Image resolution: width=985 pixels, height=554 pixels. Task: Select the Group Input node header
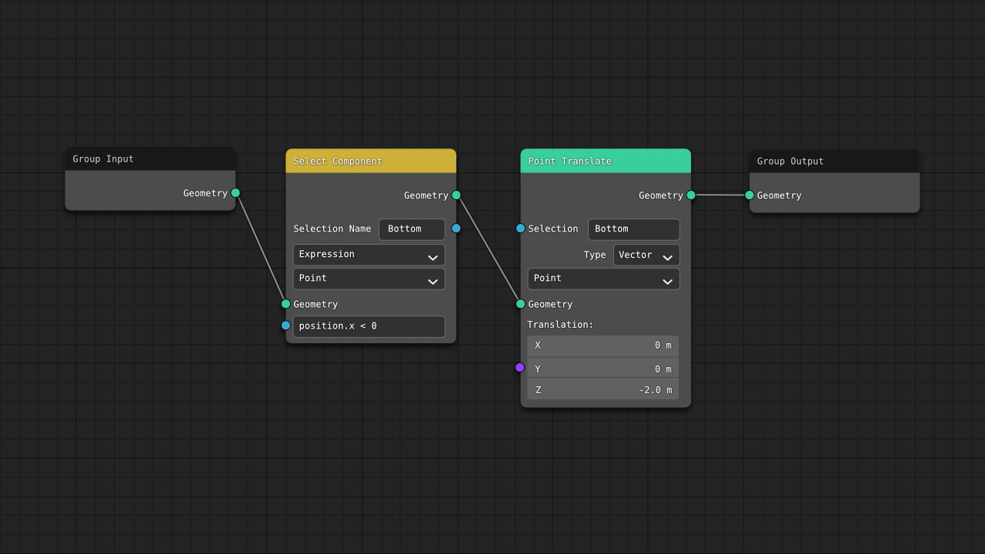(x=150, y=159)
